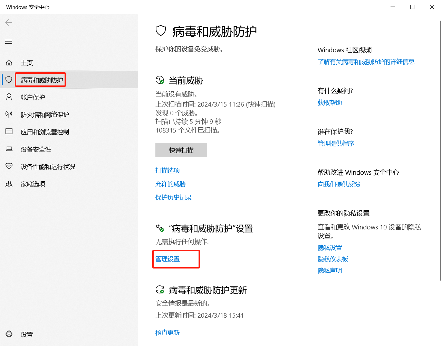Click the 谁在保护我? heading

[335, 131]
